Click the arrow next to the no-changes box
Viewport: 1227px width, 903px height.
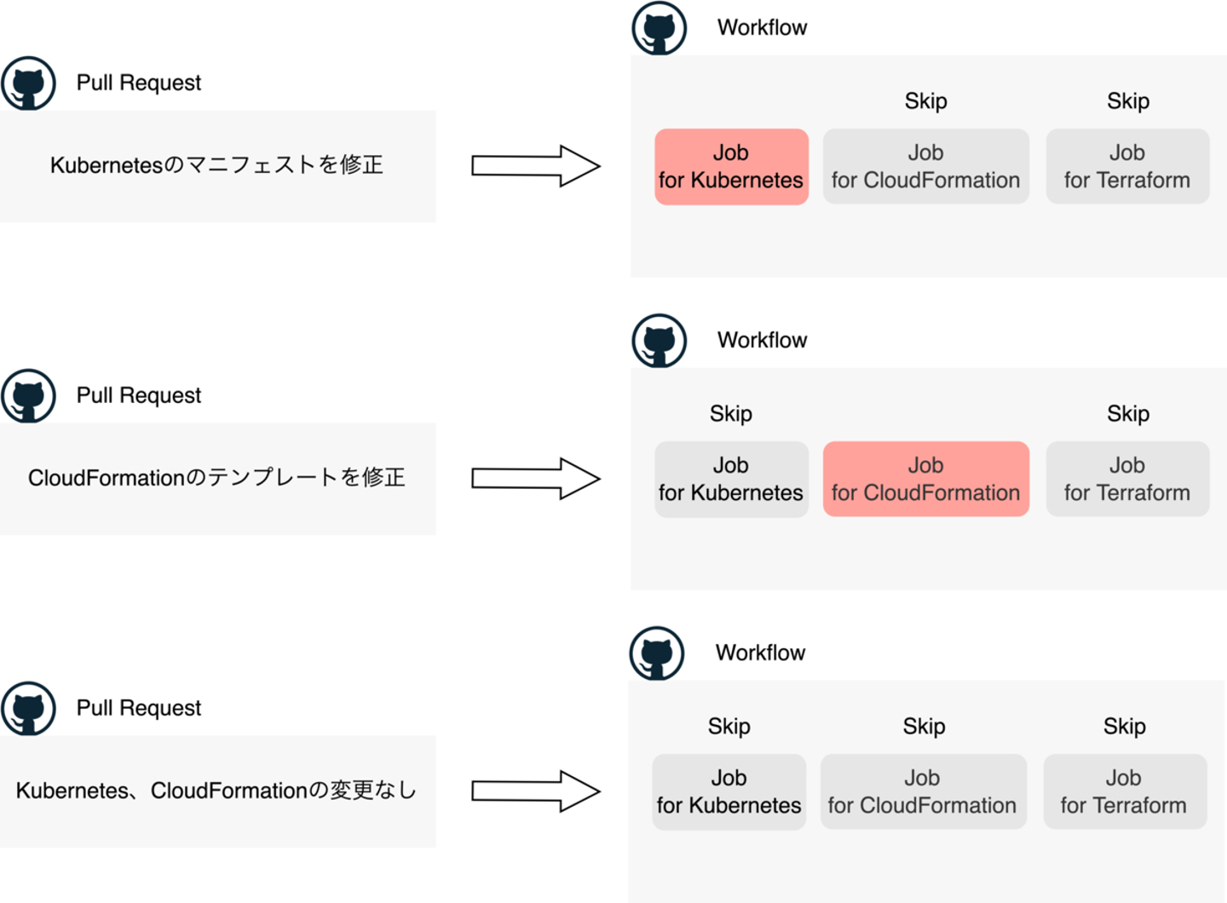(536, 791)
